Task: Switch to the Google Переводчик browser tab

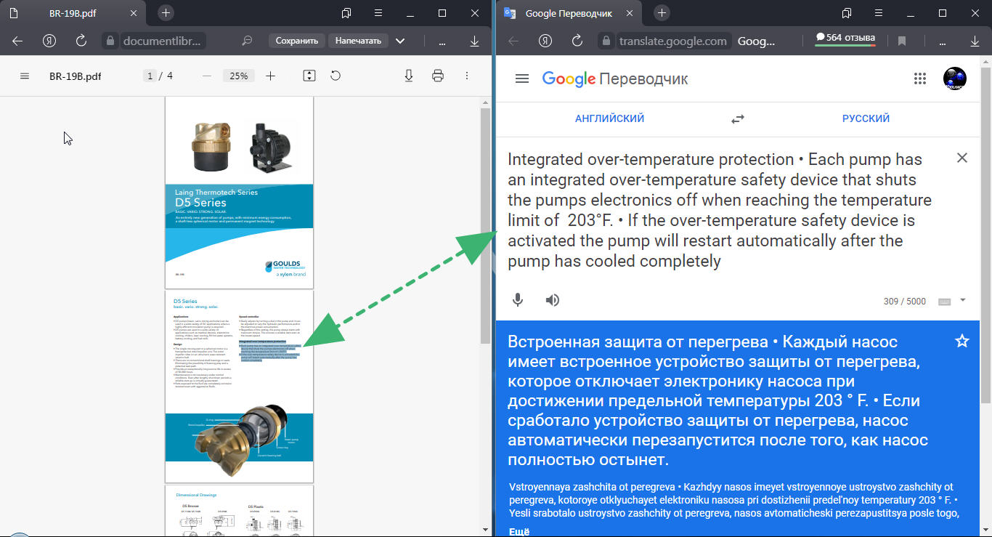Action: click(569, 13)
